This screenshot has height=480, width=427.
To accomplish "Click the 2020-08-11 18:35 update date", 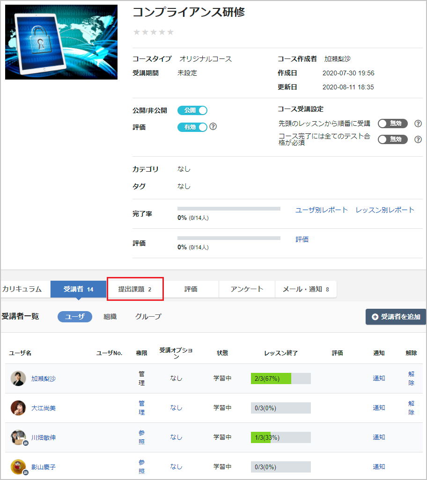I will click(x=348, y=87).
